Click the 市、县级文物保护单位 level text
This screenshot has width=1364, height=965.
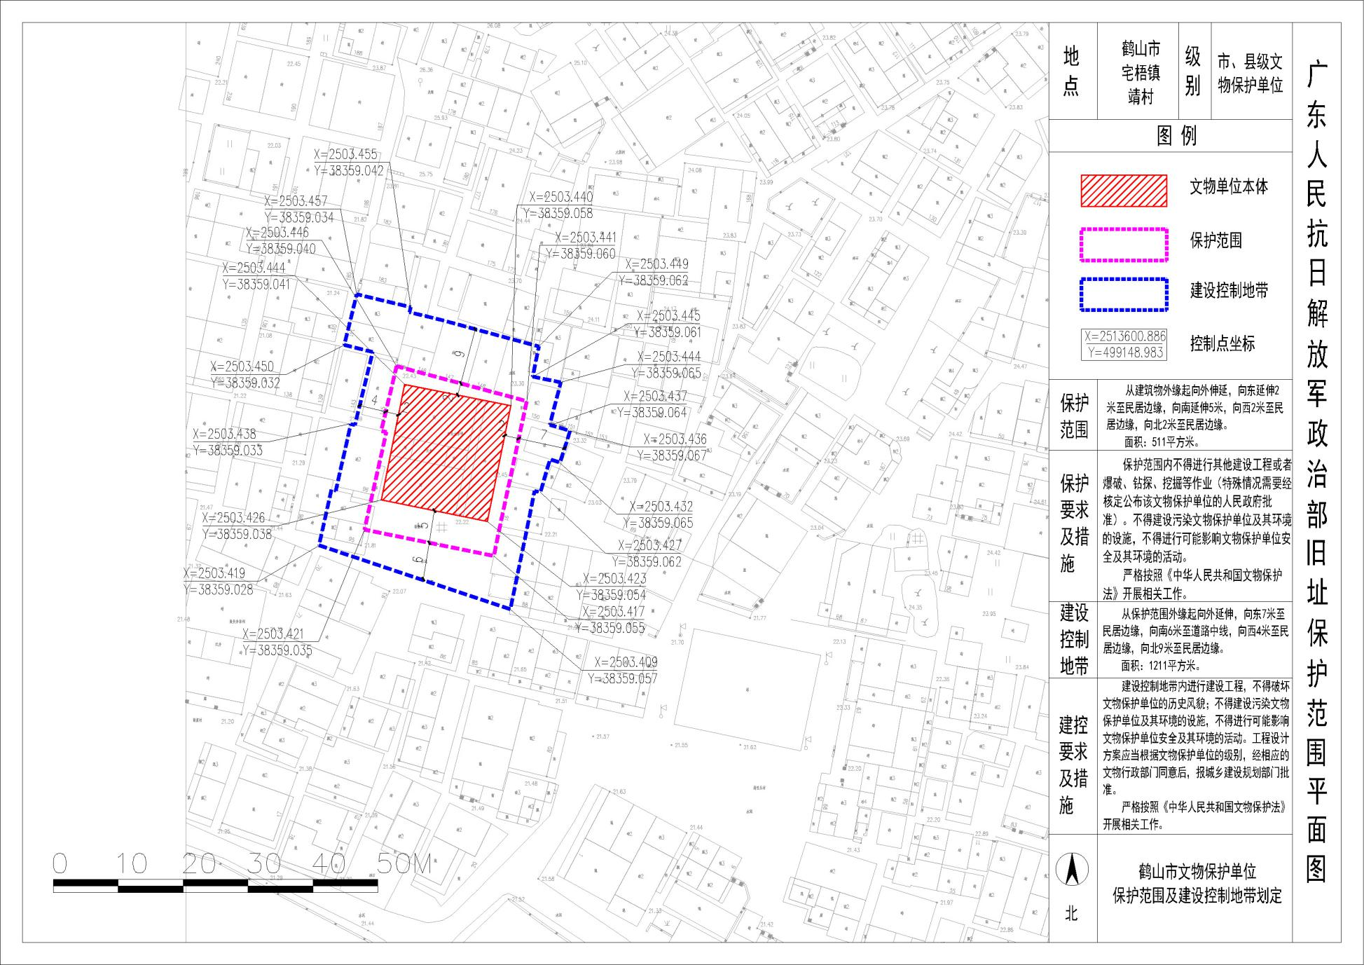(1251, 74)
